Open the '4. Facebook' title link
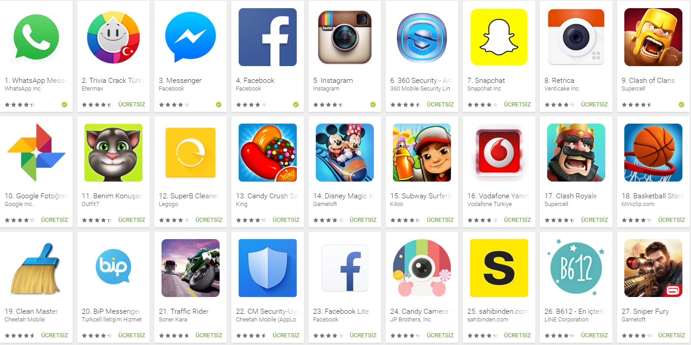Screen dimensions: 691x345 255,81
